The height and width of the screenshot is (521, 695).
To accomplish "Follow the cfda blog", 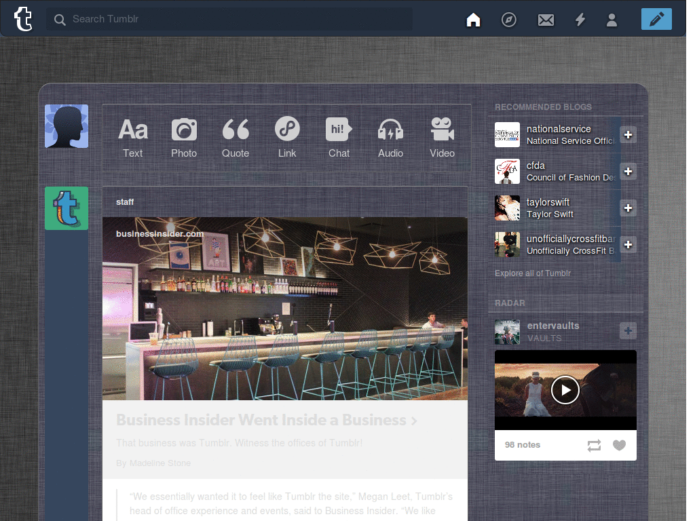I will [628, 172].
